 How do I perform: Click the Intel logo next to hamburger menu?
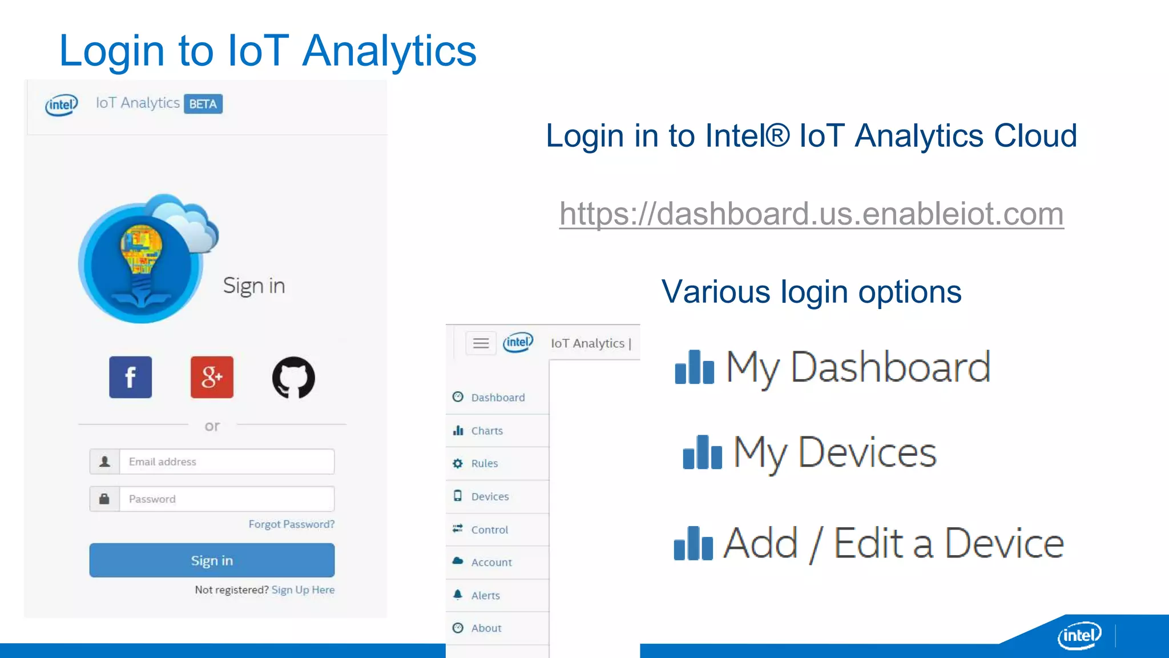coord(518,342)
